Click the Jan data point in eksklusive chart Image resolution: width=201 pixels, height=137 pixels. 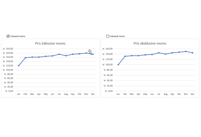coord(118,65)
